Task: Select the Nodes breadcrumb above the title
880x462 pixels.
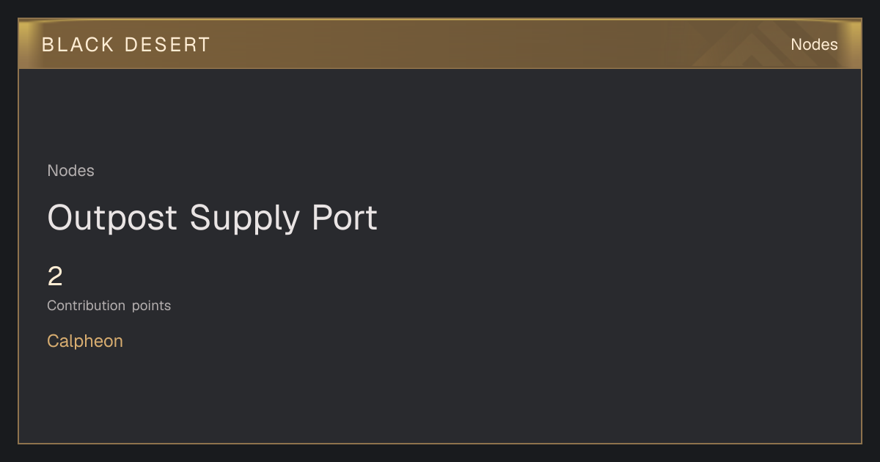Action: coord(70,171)
